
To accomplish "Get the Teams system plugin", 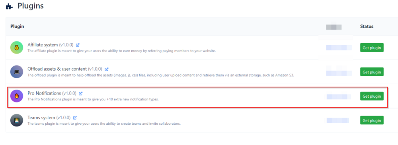I will [x=372, y=120].
